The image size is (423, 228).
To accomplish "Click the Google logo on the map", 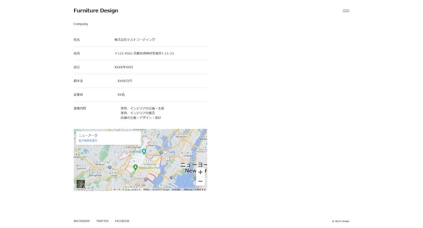I will coord(141,186).
